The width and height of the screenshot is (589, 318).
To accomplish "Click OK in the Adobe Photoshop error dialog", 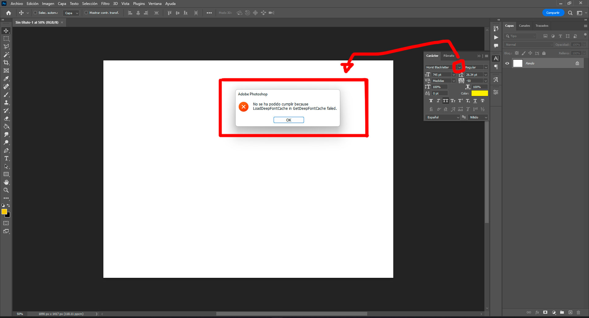I will (288, 120).
